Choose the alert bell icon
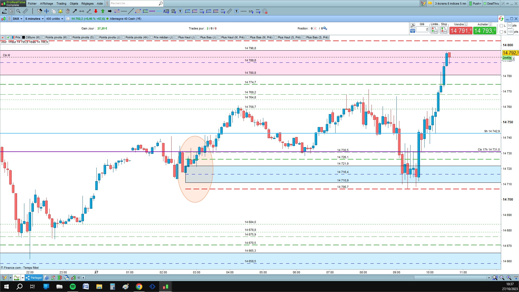 click(60, 11)
